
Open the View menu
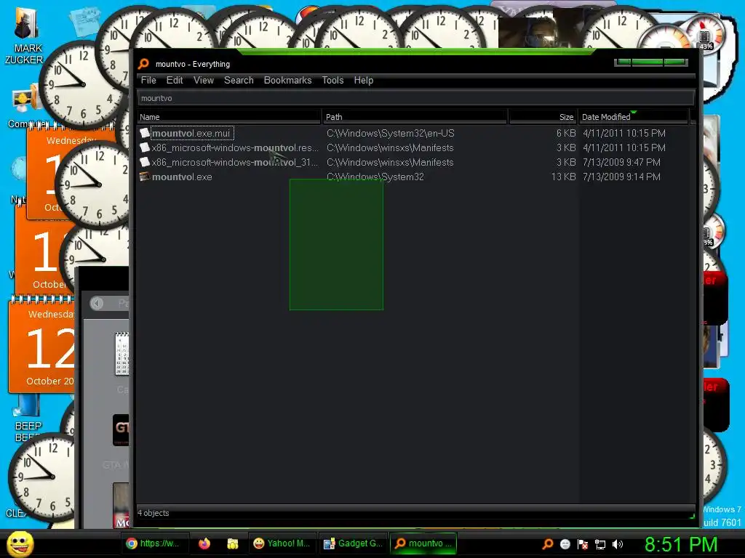click(204, 80)
